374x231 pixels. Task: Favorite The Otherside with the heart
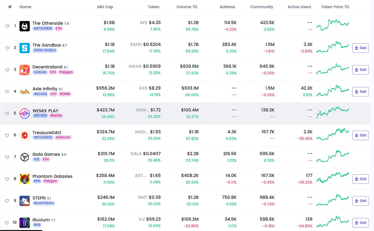[7, 26]
